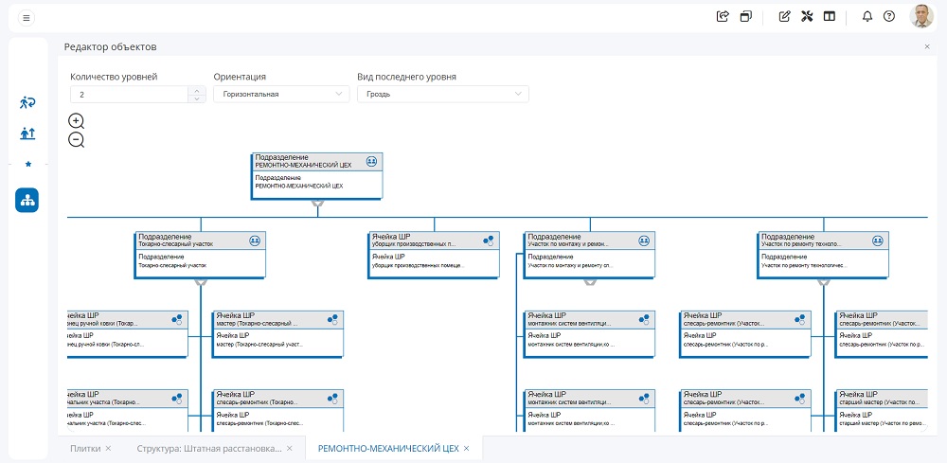Click the share/export icon in top toolbar
The image size is (947, 463).
coord(724,16)
